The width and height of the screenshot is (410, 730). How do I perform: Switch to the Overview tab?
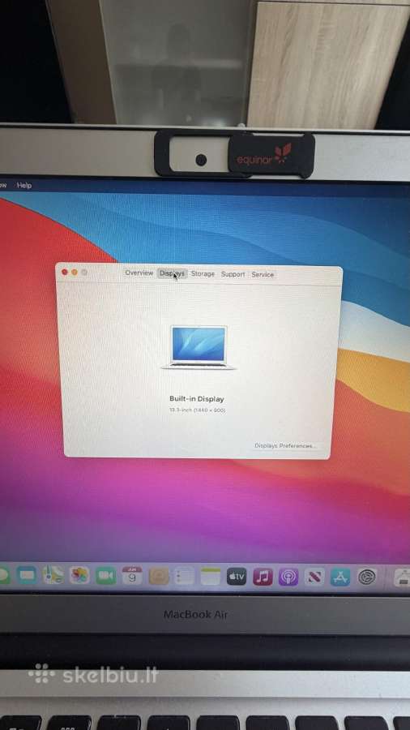coord(139,273)
